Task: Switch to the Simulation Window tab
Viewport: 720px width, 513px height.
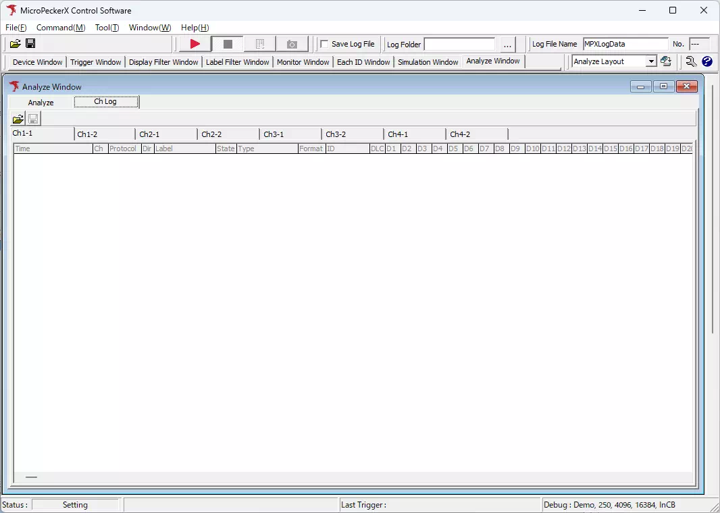Action: (x=428, y=61)
